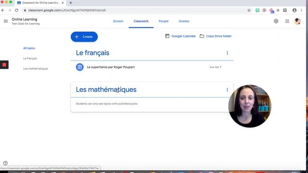Open Les mathématiques topic options menu

pos(227,90)
